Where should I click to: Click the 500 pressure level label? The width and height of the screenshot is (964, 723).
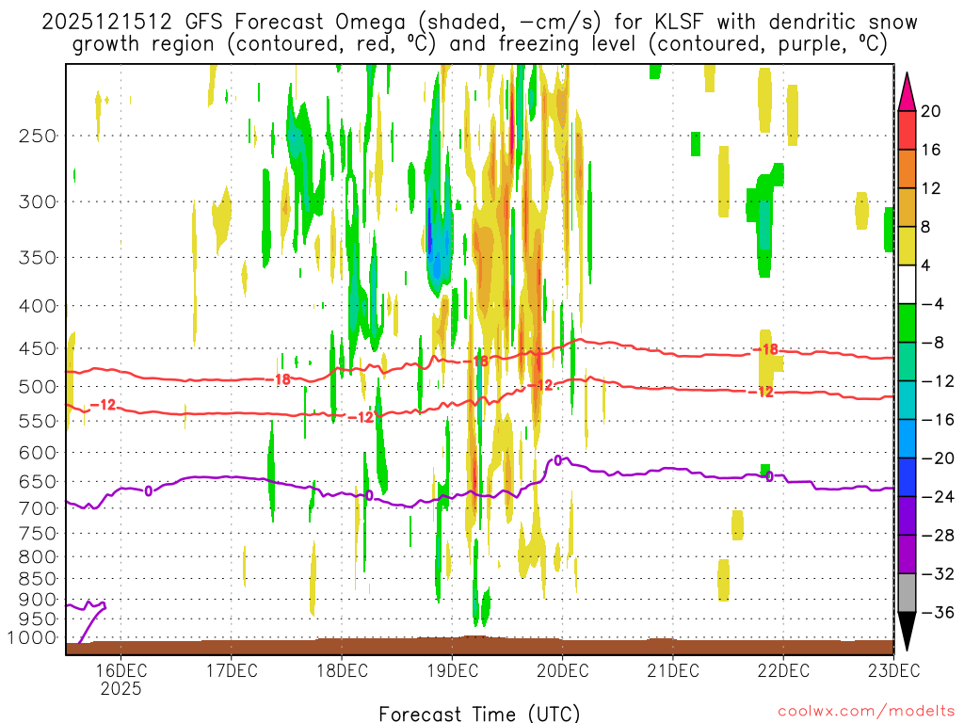tap(38, 387)
